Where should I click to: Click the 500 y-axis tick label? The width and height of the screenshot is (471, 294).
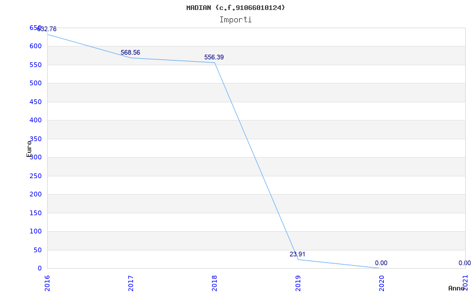point(35,83)
